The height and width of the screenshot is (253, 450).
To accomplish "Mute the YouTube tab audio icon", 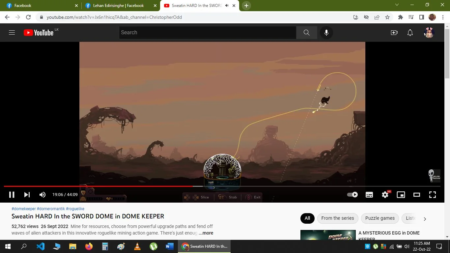I will coord(227,6).
